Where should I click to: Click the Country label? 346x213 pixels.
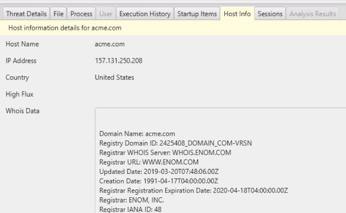pyautogui.click(x=17, y=78)
